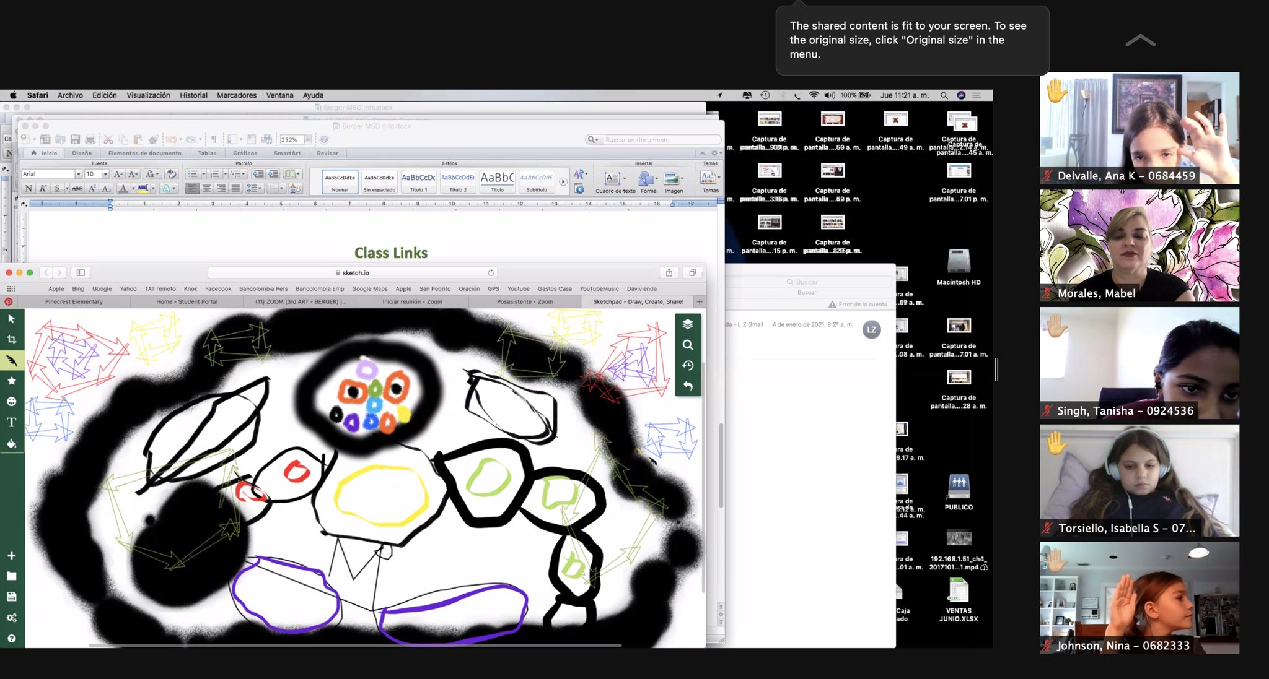Select the paint bucket fill tool
Screen dimensions: 1269x679
tap(11, 443)
